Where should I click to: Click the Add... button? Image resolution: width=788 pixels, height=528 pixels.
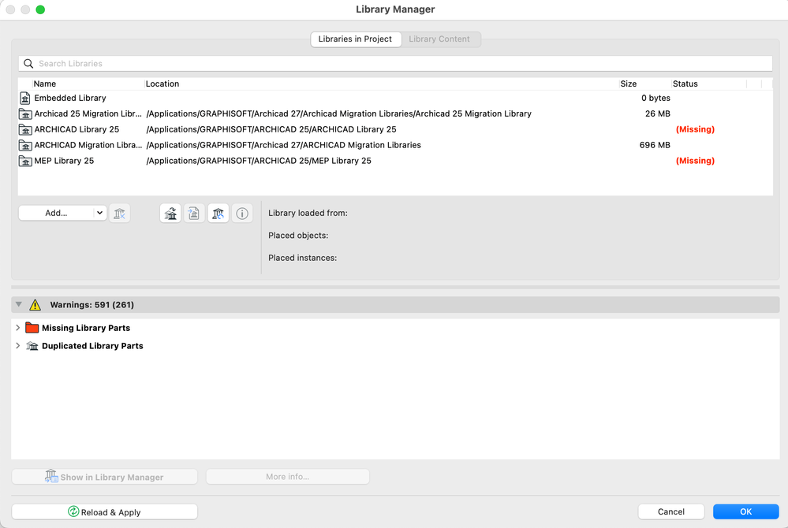coord(56,213)
